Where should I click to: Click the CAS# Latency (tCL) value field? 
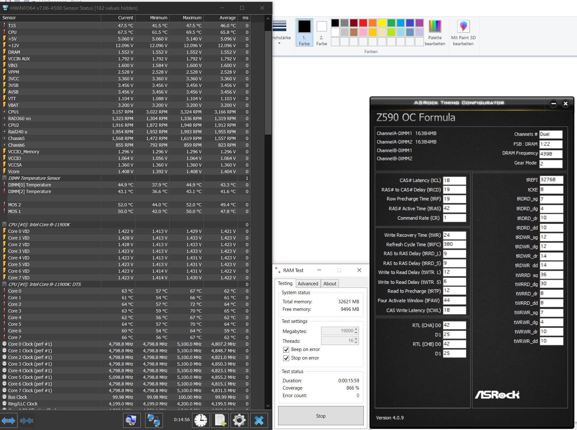(454, 180)
